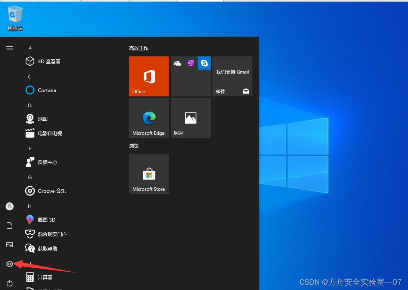Open the Pictures sidebar icon

[10, 245]
